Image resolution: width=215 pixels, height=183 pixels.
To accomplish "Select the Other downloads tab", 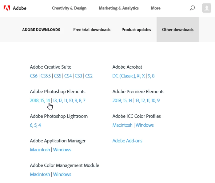I will (x=178, y=30).
